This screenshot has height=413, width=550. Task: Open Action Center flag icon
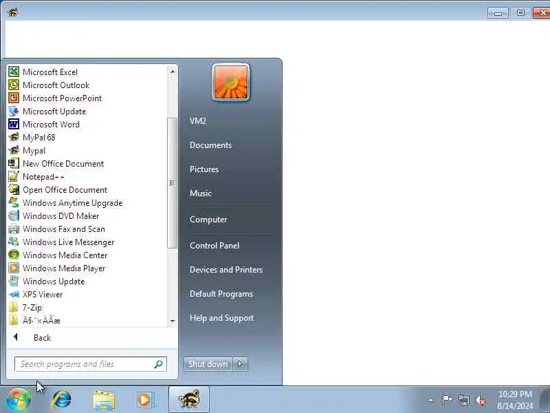coord(446,400)
